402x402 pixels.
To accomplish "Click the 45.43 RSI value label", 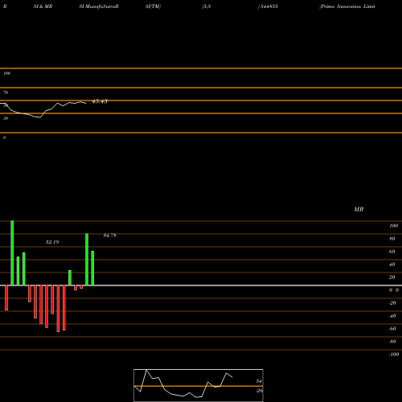I will 100,101.
